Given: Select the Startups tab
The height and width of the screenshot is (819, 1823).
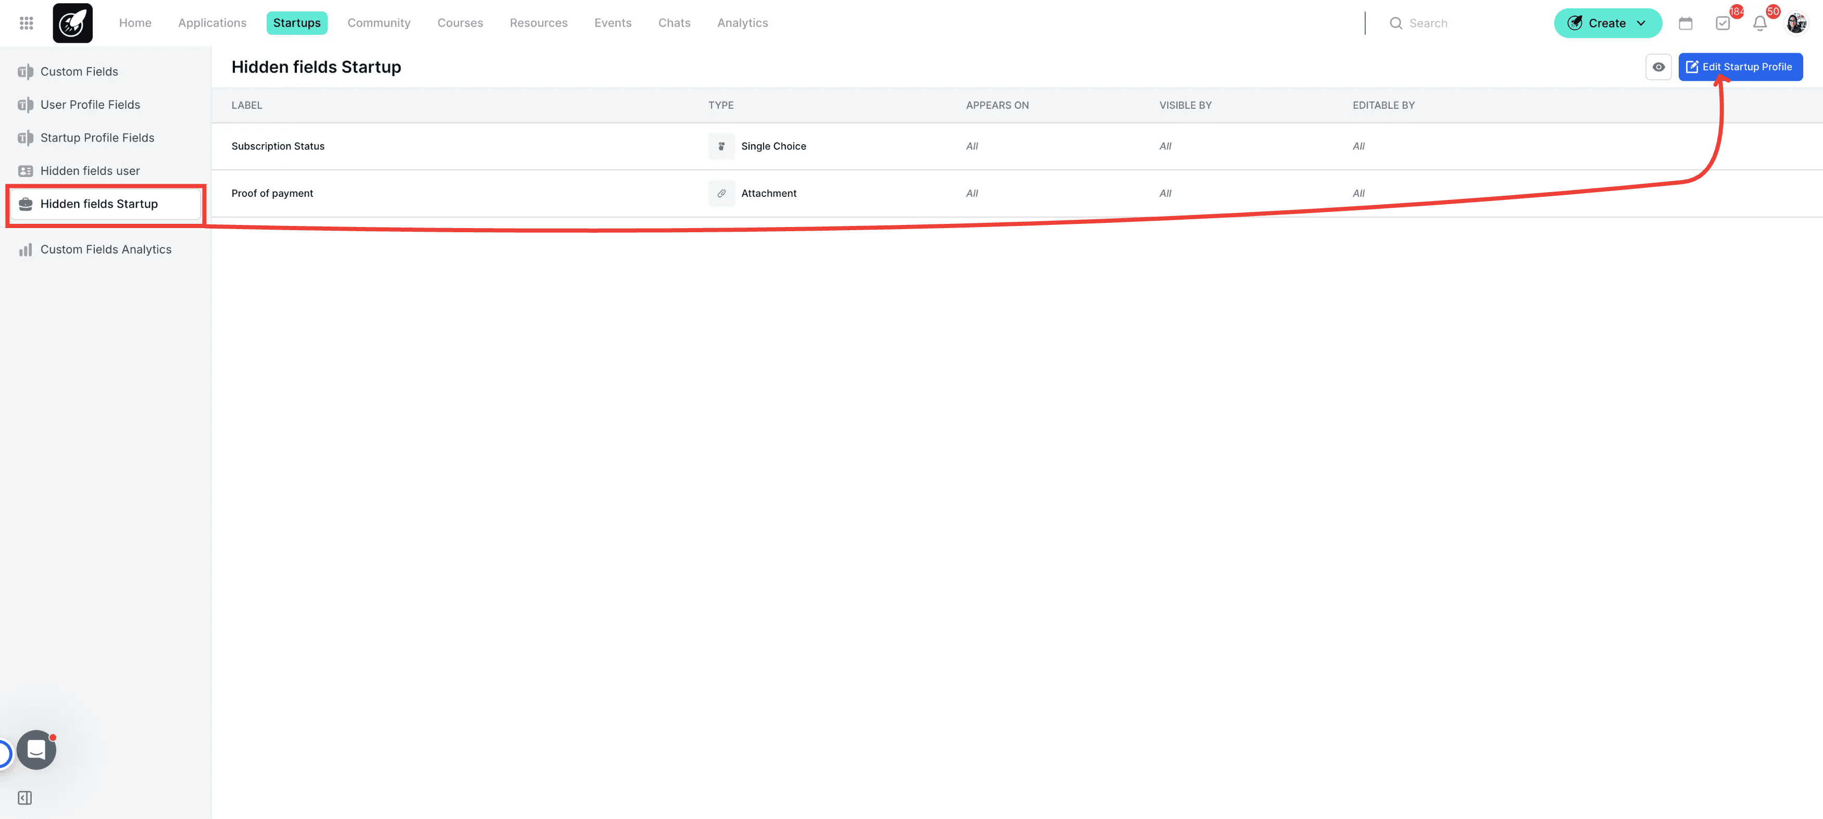Looking at the screenshot, I should click(296, 23).
